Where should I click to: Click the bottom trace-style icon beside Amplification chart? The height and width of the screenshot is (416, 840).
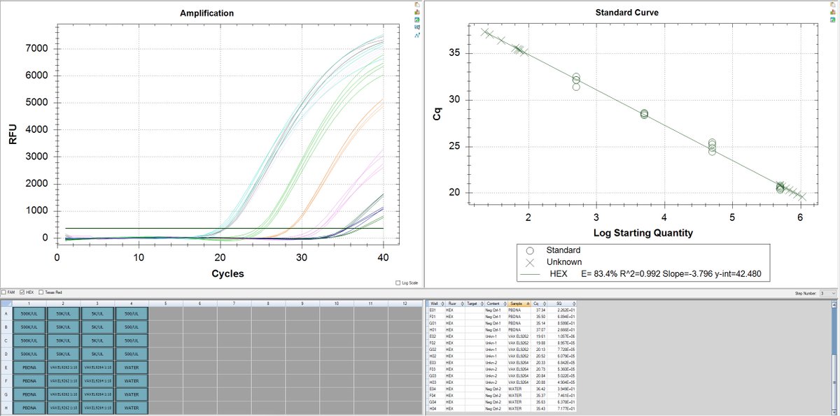(417, 34)
